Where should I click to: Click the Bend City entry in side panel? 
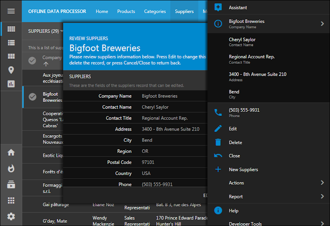pyautogui.click(x=269, y=94)
